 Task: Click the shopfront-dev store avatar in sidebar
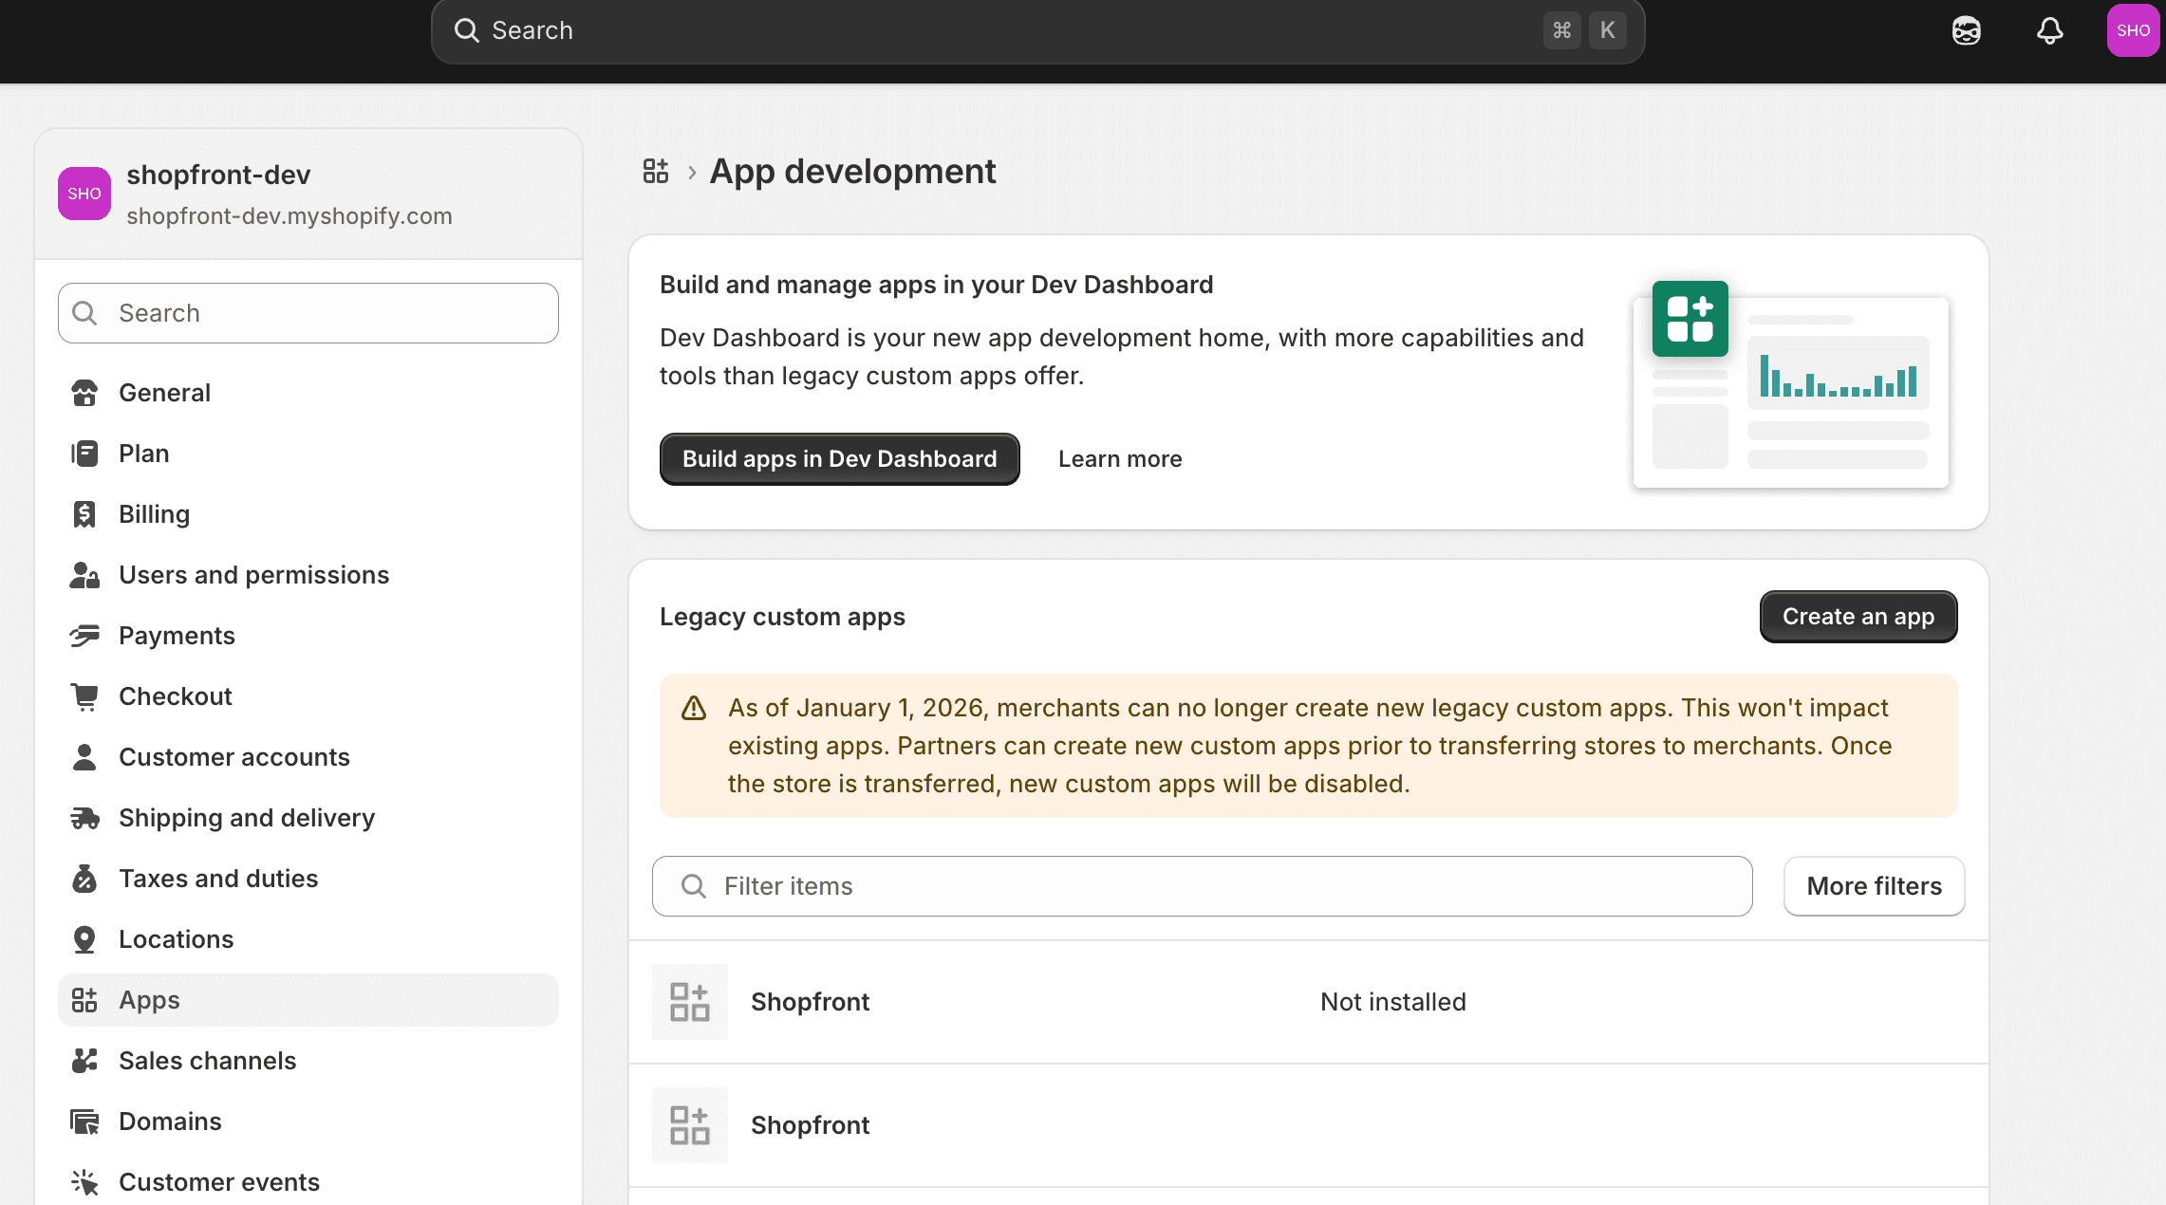(84, 194)
